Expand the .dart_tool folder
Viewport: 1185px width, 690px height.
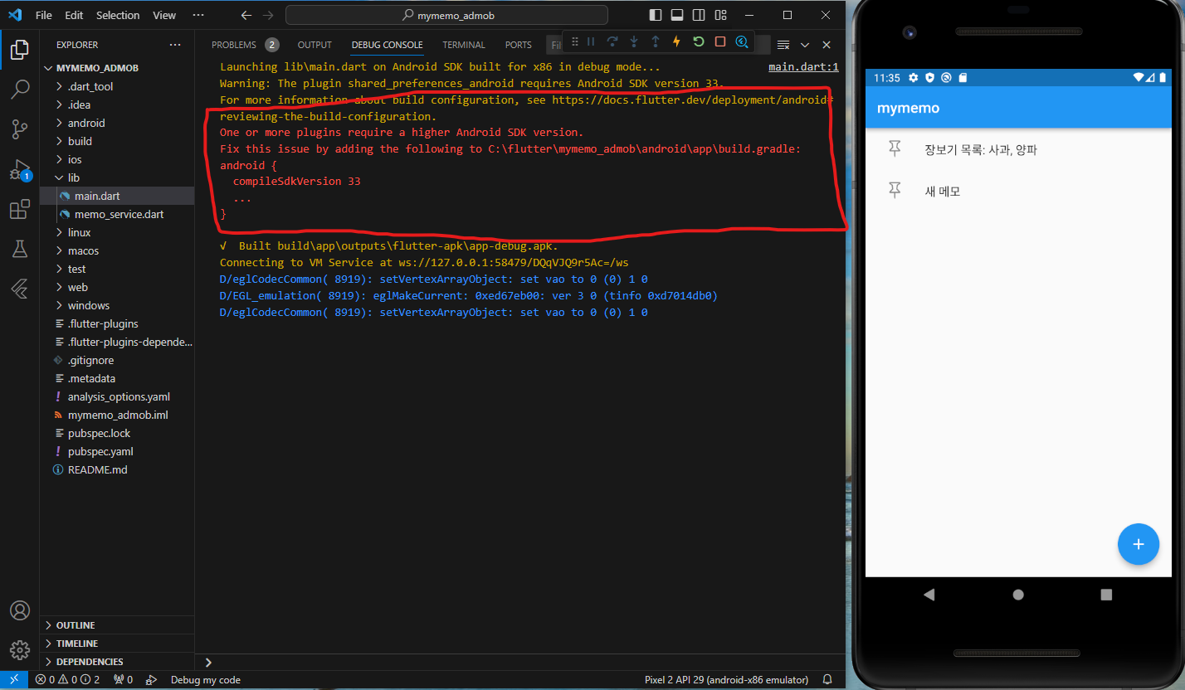117,86
